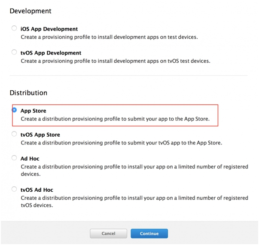Click the "tvOS App Development" bold label

tap(51, 53)
